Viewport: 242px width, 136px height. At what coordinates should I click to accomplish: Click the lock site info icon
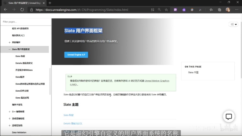coord(32,10)
